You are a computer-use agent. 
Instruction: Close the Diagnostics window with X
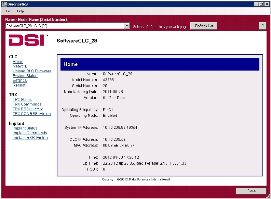pyautogui.click(x=267, y=4)
